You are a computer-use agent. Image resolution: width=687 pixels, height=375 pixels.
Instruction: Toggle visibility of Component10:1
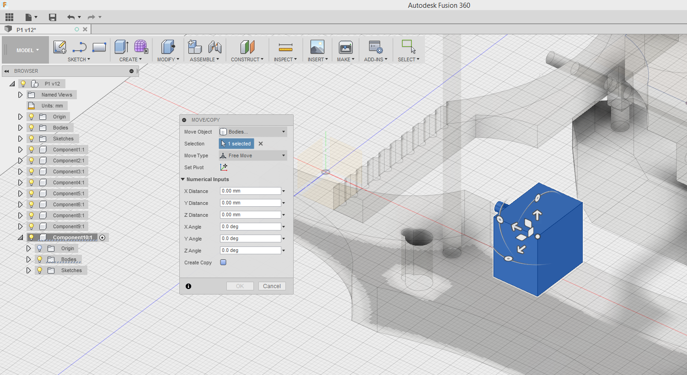(32, 237)
